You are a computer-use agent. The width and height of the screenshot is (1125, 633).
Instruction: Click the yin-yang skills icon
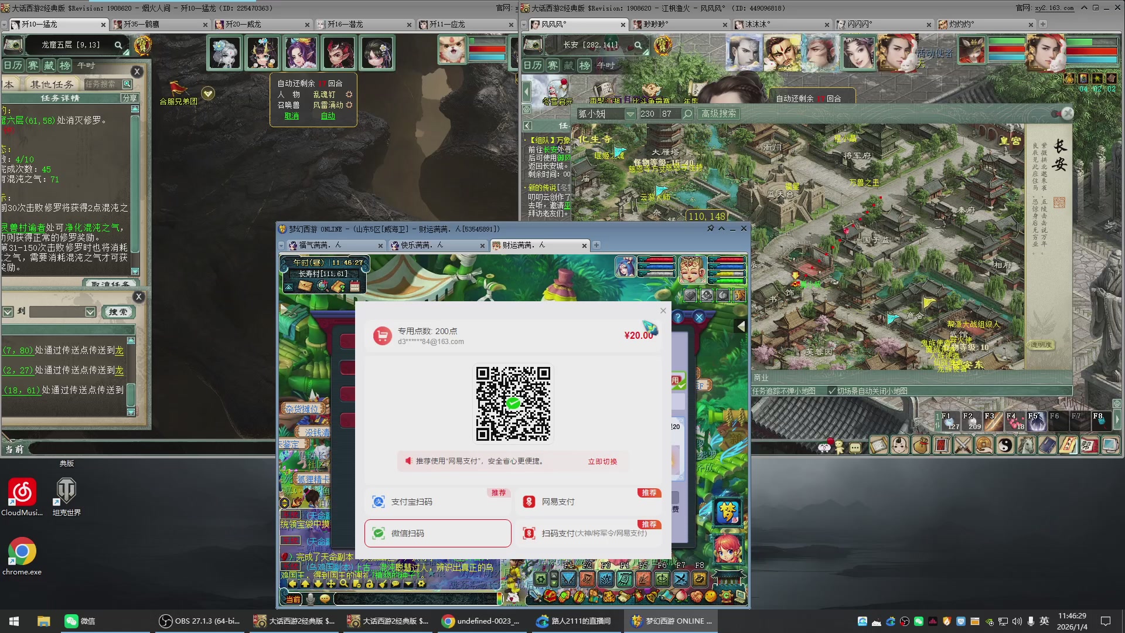coord(1005,445)
